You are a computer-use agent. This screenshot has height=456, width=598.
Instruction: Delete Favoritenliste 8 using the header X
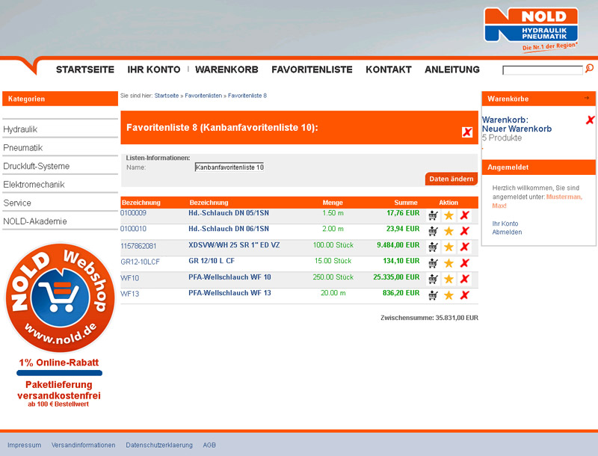coord(467,132)
